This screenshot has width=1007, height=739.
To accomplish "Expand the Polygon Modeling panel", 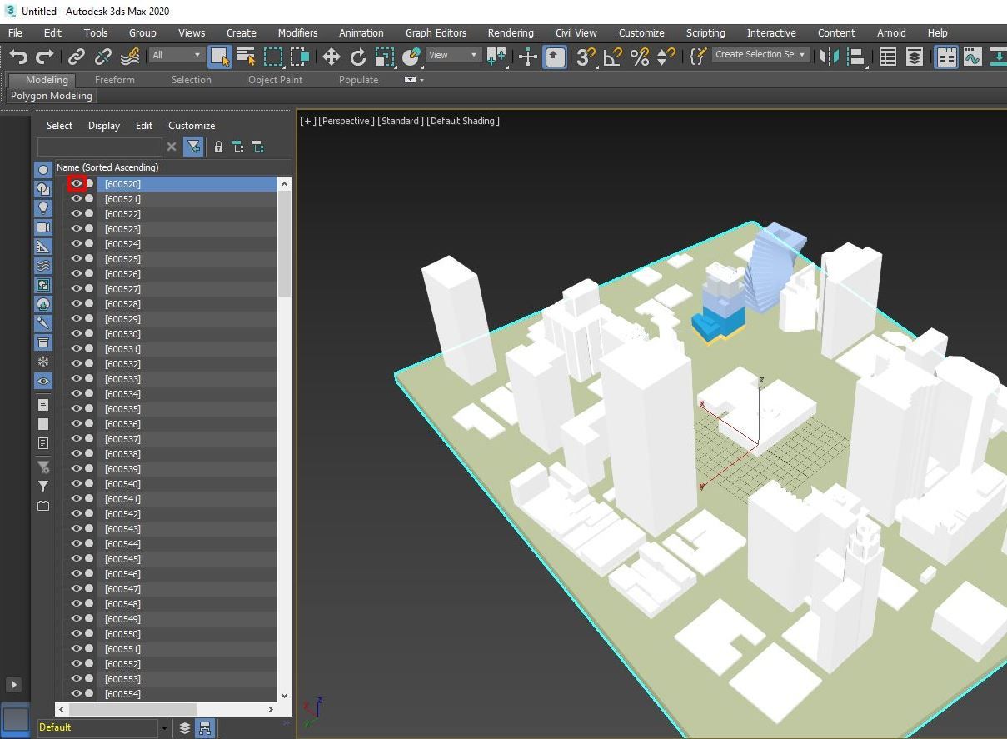I will pyautogui.click(x=52, y=96).
